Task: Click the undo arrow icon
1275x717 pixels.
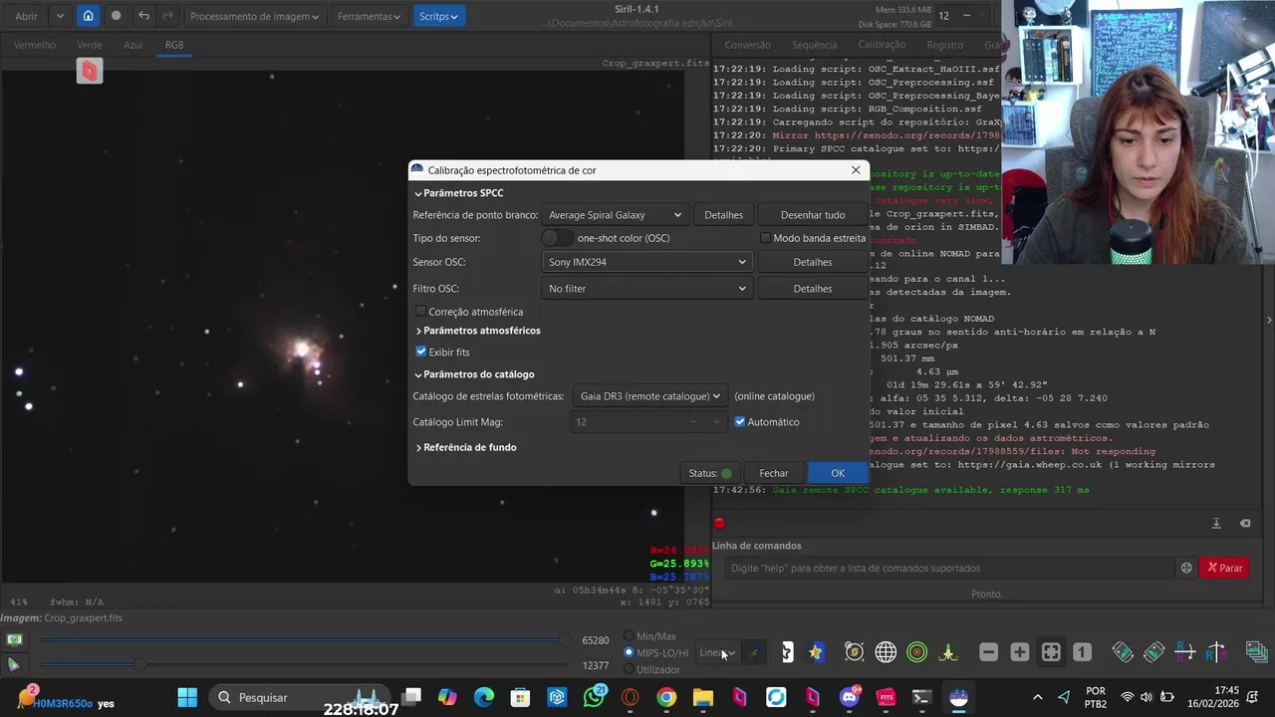Action: [144, 16]
